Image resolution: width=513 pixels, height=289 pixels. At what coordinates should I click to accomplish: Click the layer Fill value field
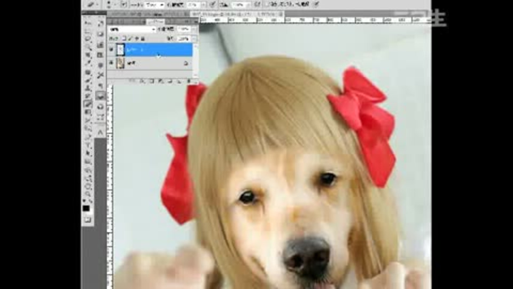point(184,39)
